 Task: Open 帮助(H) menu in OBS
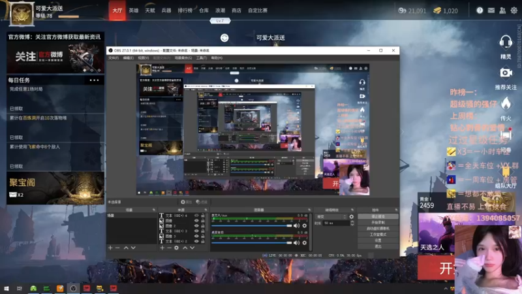click(x=217, y=58)
